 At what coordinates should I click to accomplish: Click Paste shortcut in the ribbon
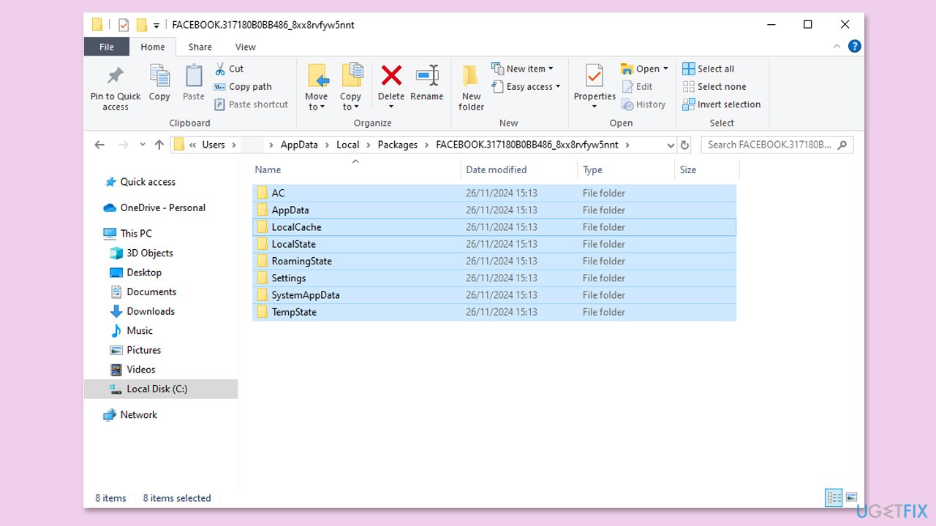click(251, 104)
